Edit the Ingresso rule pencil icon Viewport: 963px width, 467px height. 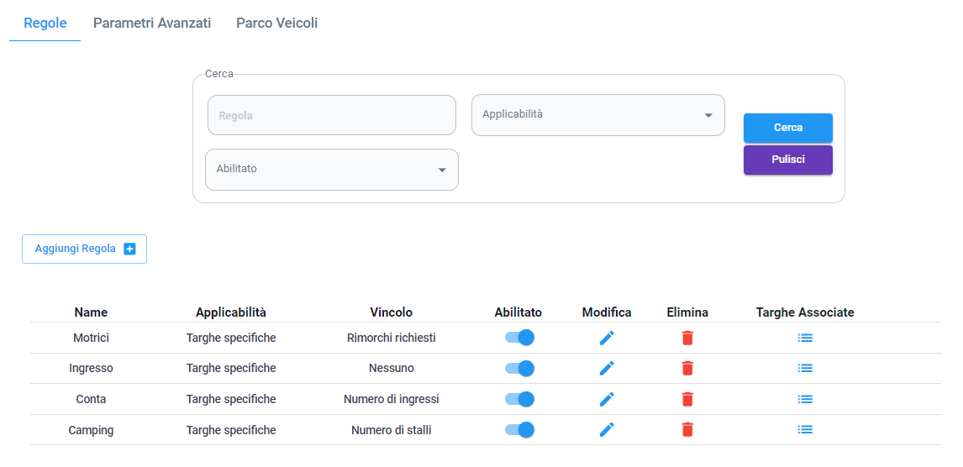pos(607,368)
